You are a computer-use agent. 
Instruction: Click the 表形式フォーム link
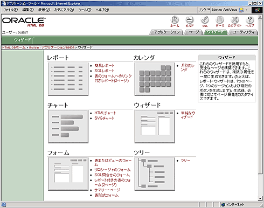pyautogui.click(x=107, y=195)
